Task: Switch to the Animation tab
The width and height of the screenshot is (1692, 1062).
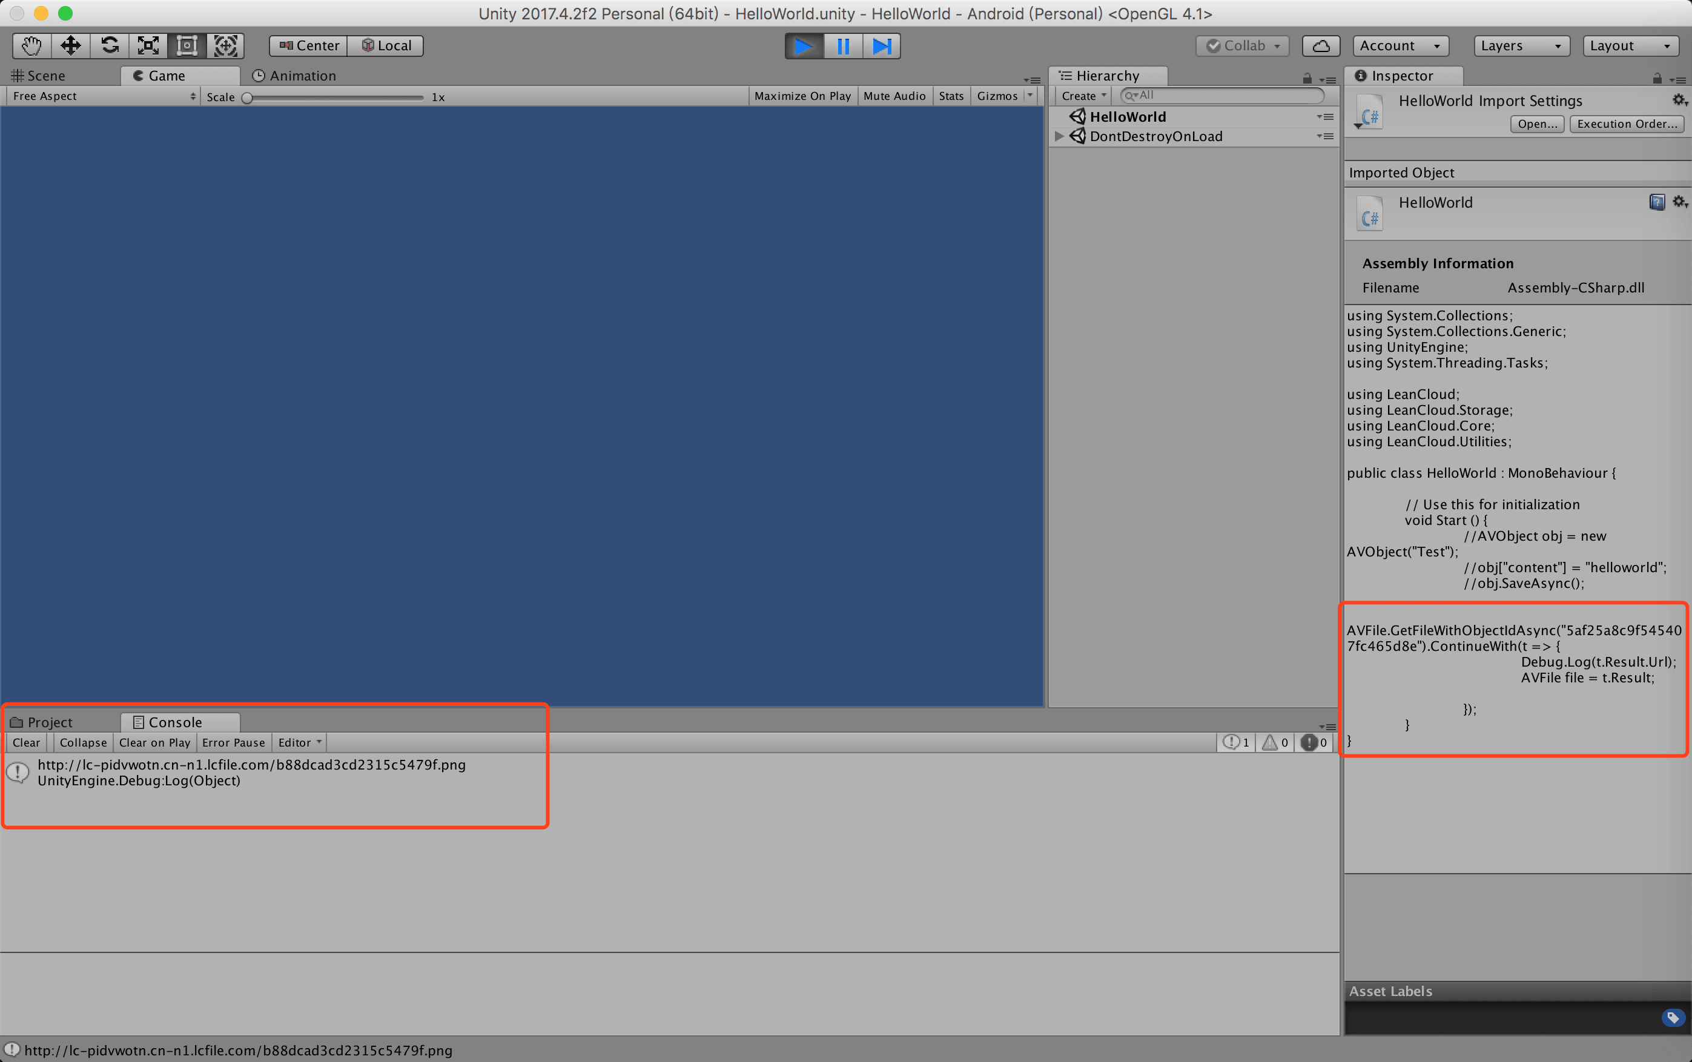Action: pyautogui.click(x=294, y=76)
